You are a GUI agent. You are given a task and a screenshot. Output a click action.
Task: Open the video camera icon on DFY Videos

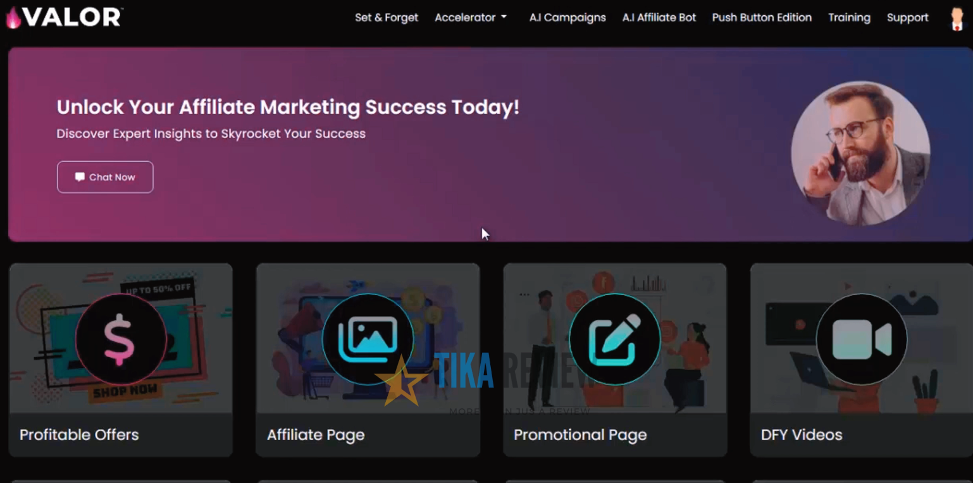[x=861, y=339]
